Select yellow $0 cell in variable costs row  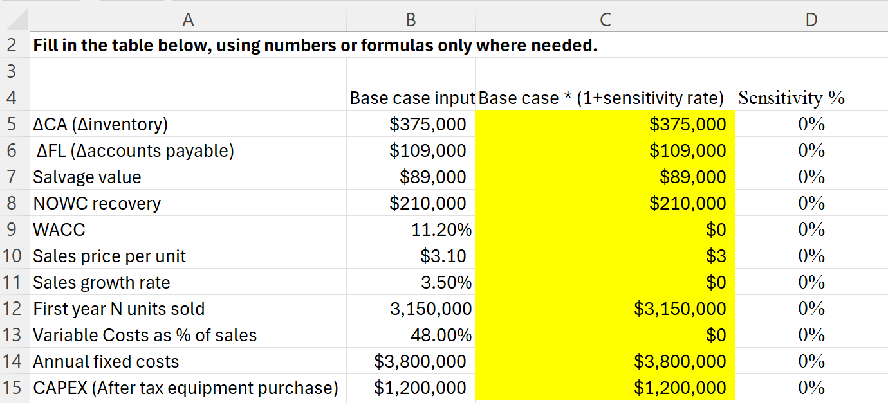[x=605, y=335]
